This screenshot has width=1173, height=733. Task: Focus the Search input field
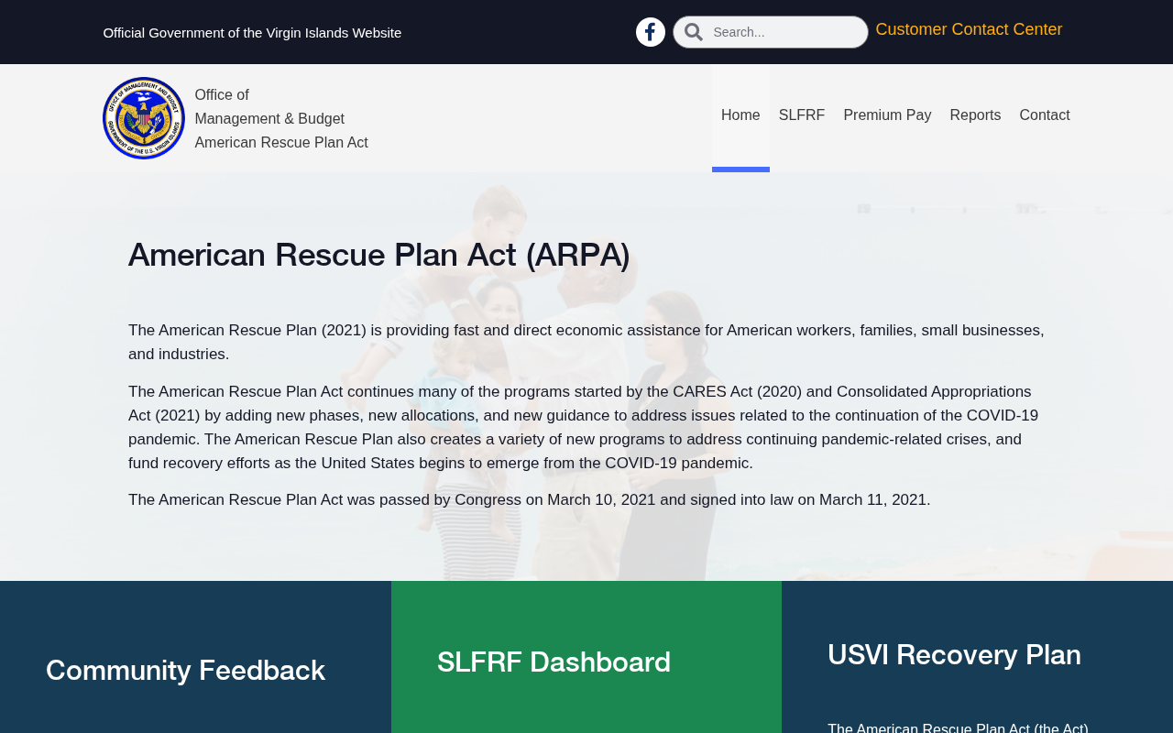pos(786,32)
